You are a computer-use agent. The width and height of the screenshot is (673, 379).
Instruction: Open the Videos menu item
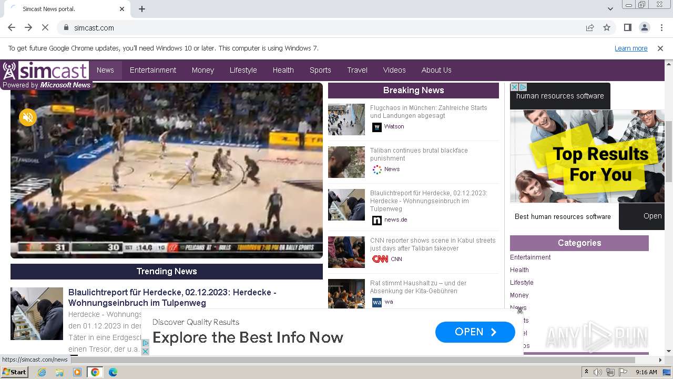tap(394, 70)
